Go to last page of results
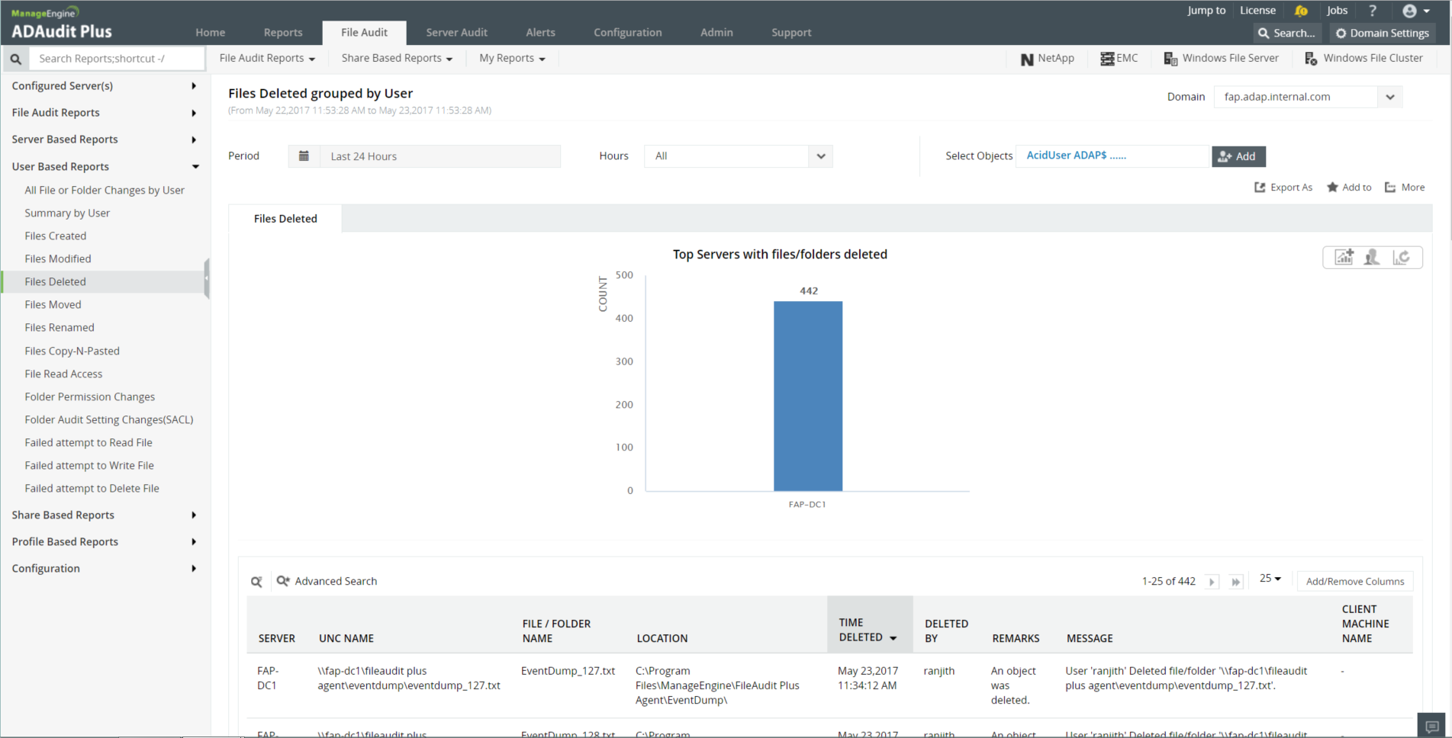 click(1236, 582)
